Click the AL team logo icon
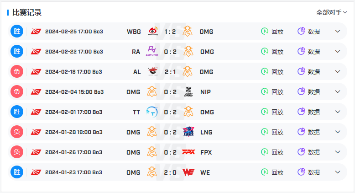 click(153, 71)
